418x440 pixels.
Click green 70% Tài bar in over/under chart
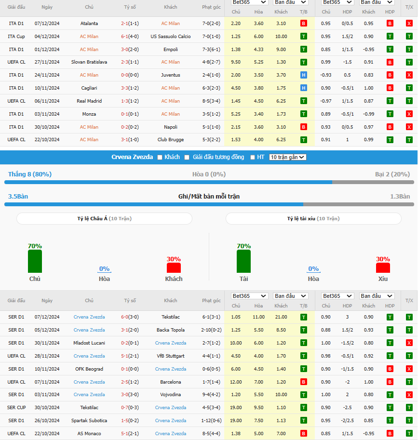coord(243,261)
